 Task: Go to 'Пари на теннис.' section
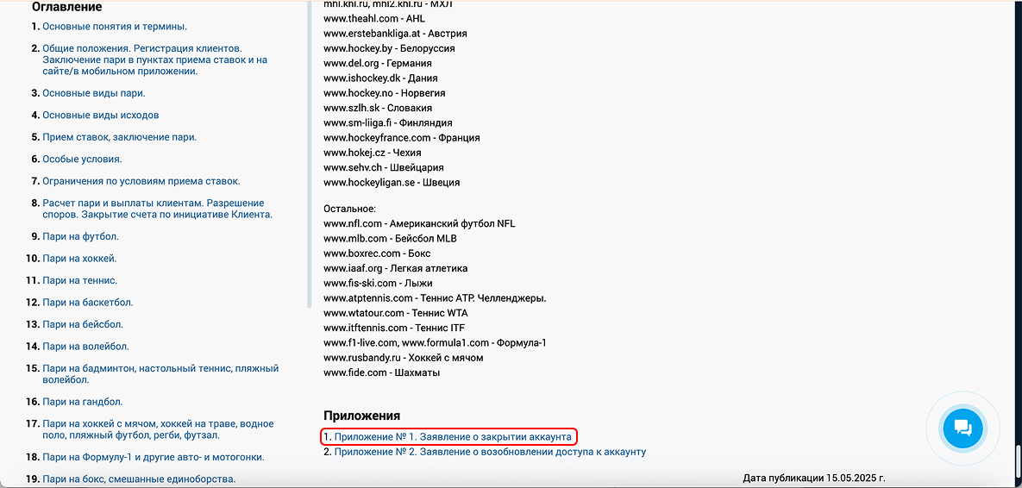(x=79, y=281)
